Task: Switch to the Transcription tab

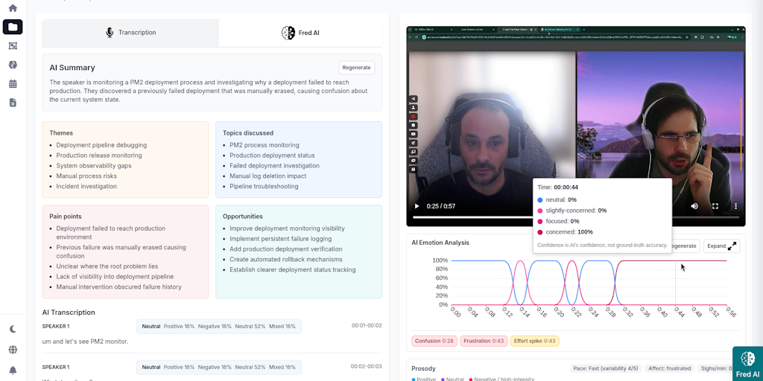Action: point(130,33)
